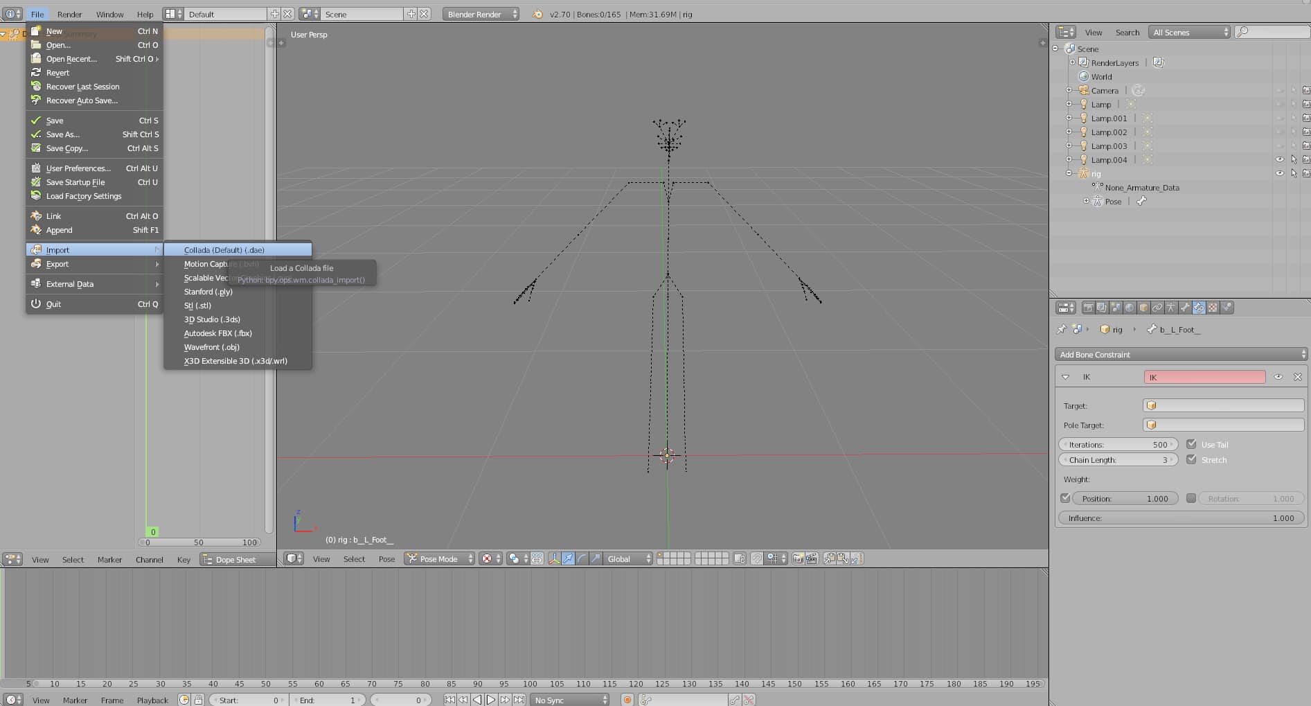This screenshot has width=1311, height=706.
Task: Open the Render menu in top bar
Action: click(x=69, y=14)
